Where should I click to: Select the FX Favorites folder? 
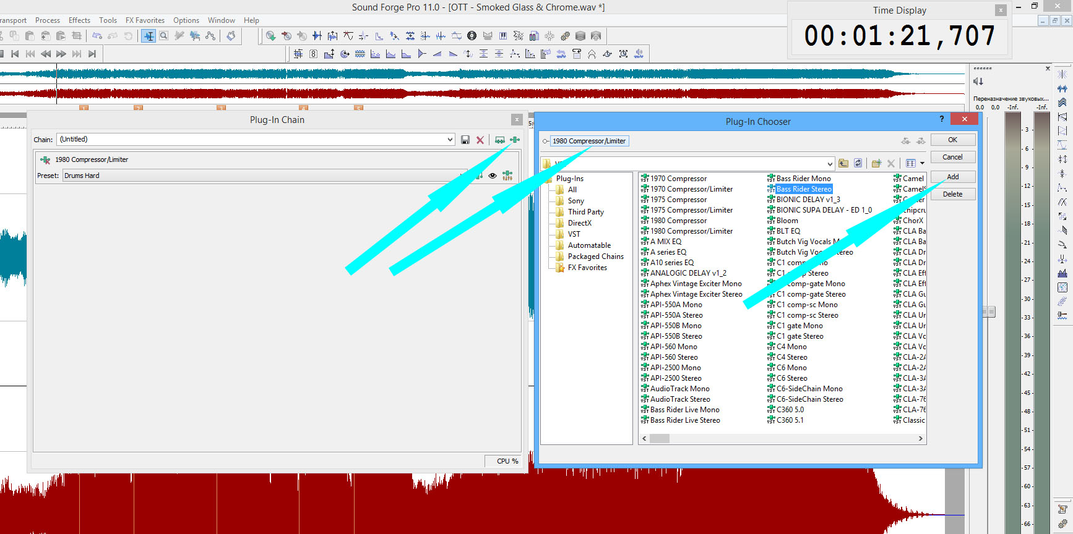pos(587,268)
